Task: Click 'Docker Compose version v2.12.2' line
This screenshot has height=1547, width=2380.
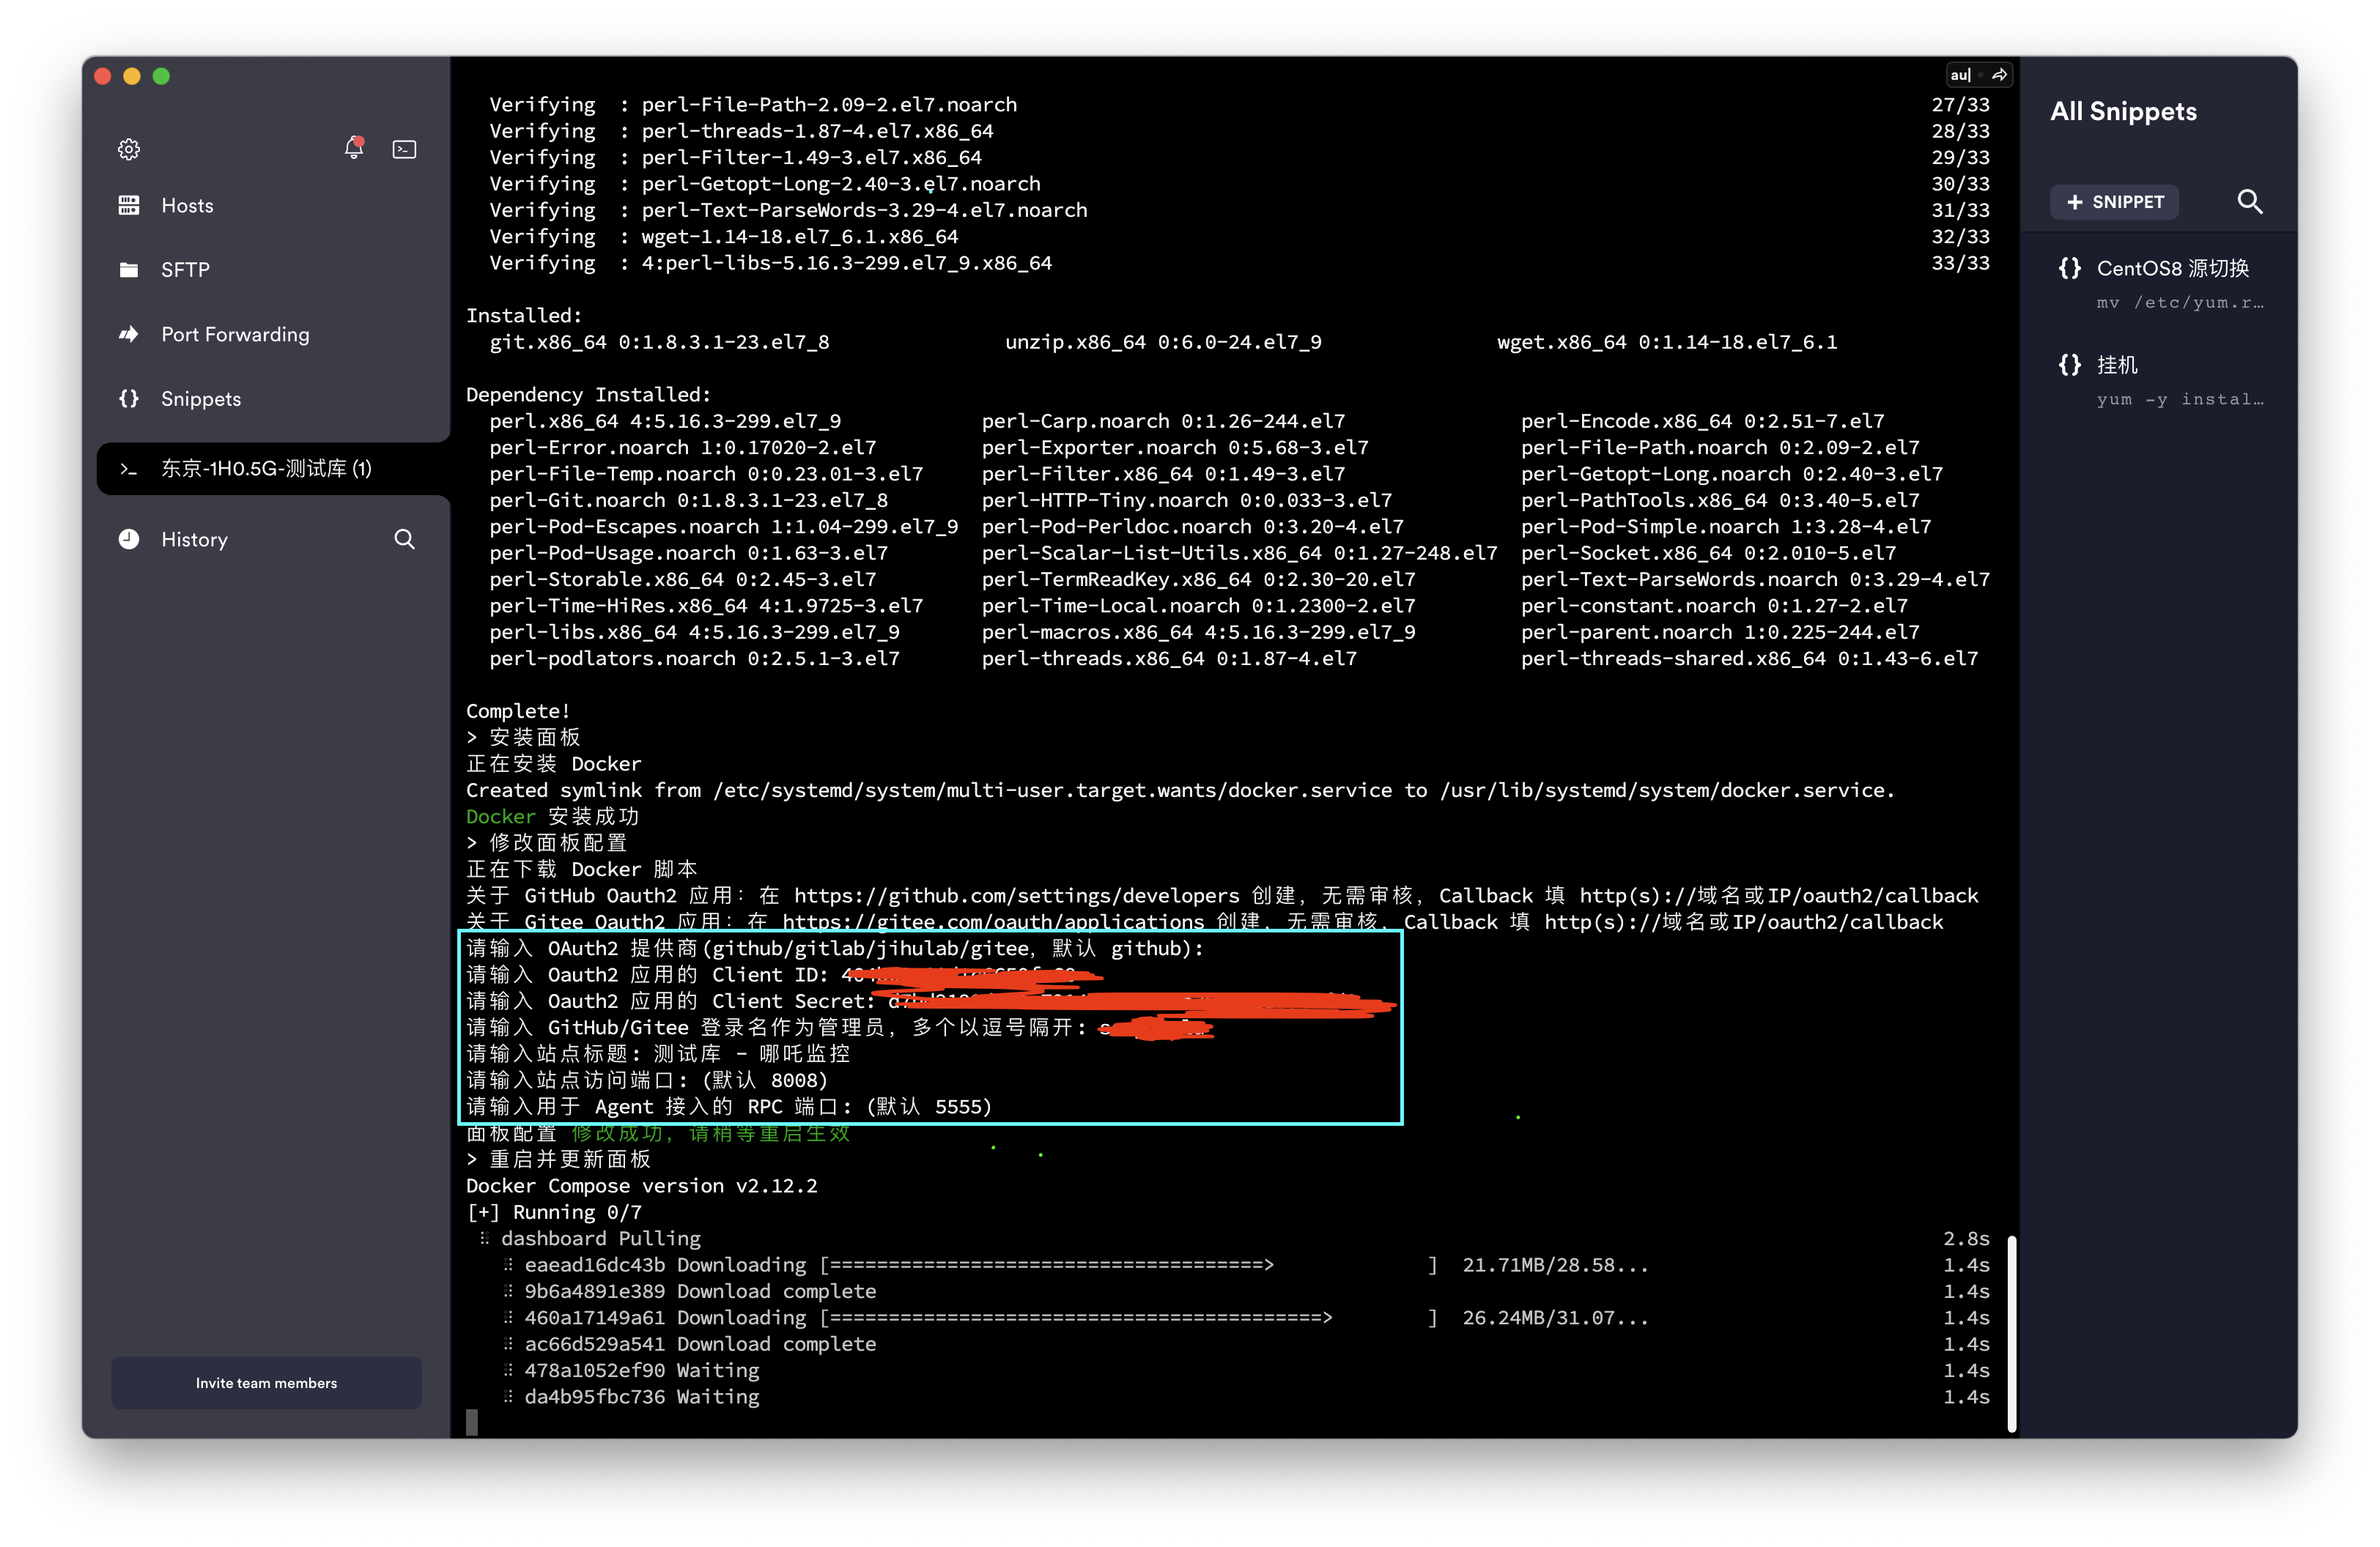Action: coord(641,1186)
